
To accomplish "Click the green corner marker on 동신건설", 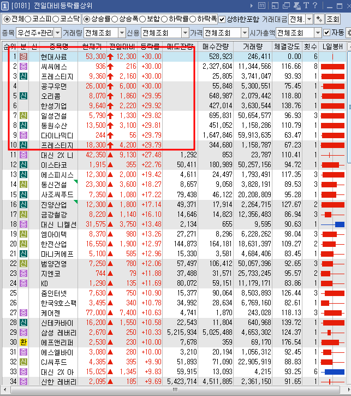I will (75, 181).
